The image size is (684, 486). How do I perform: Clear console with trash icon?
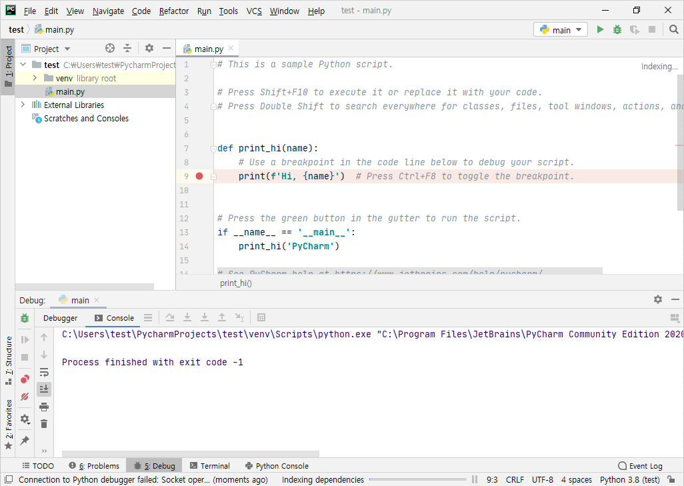point(44,423)
